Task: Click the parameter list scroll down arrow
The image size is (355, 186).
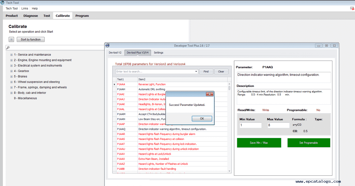Action: (x=230, y=171)
